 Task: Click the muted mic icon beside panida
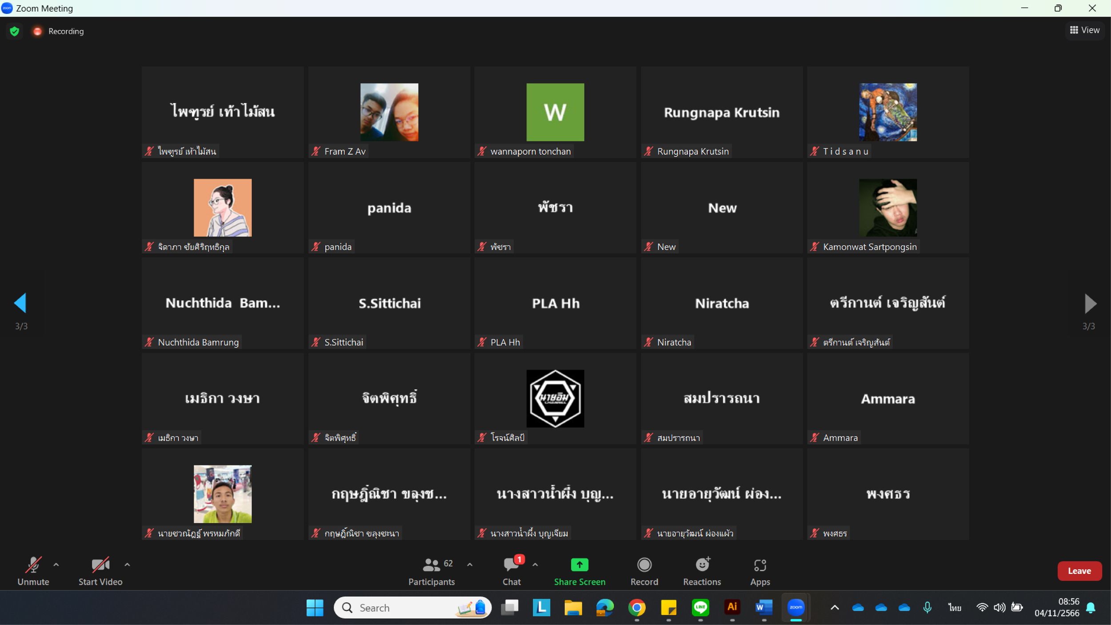(x=316, y=247)
